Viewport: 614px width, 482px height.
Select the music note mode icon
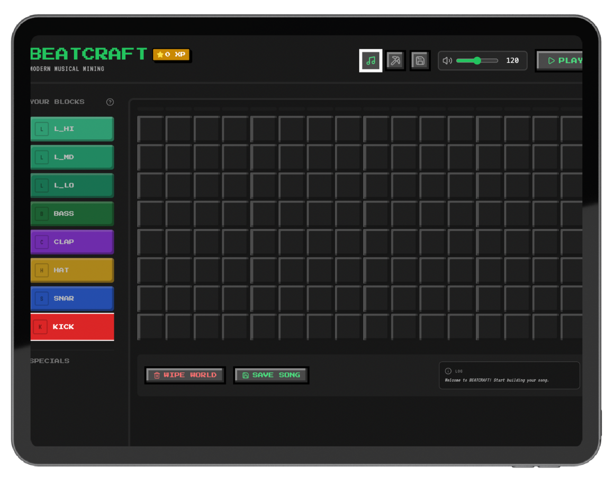pyautogui.click(x=371, y=60)
